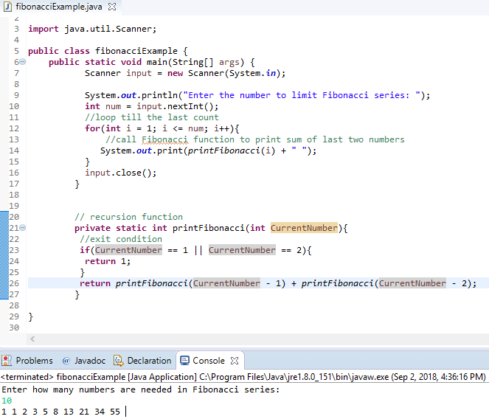
Task: Click line number 26 in the gutter
Action: click(x=14, y=283)
